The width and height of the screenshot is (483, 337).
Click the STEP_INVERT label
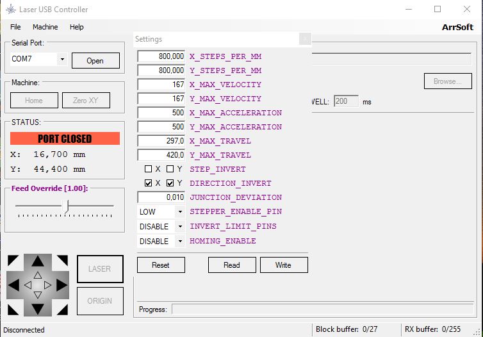click(218, 169)
